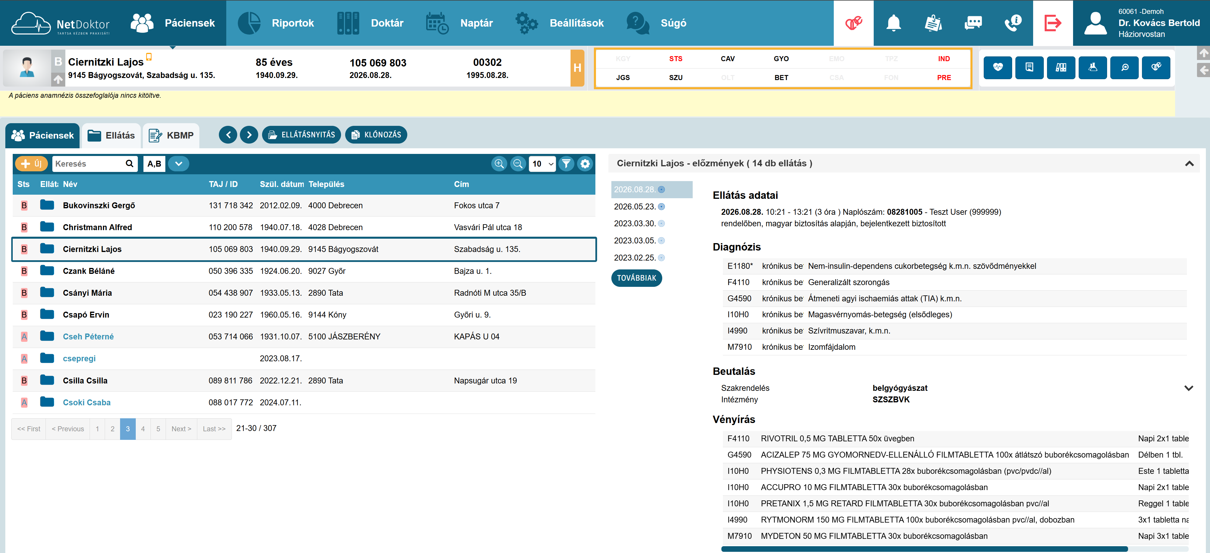Screen dimensions: 1210x553
Task: Go to next patient arrow button
Action: (x=249, y=135)
